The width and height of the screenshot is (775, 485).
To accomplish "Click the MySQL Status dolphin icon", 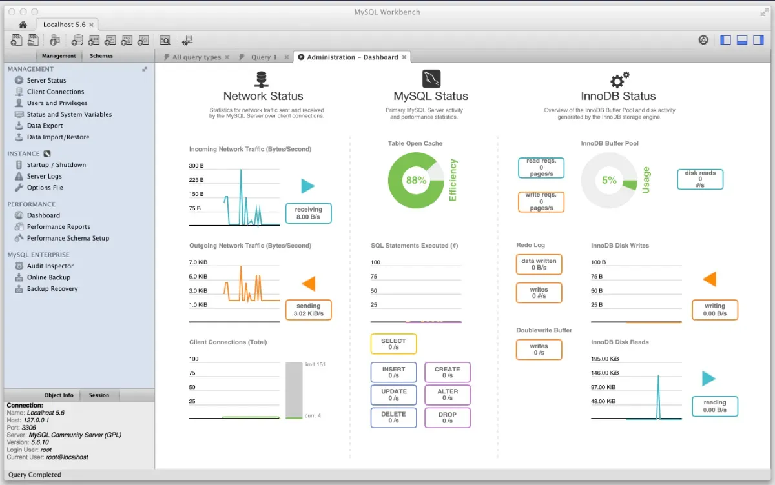I will click(x=431, y=79).
